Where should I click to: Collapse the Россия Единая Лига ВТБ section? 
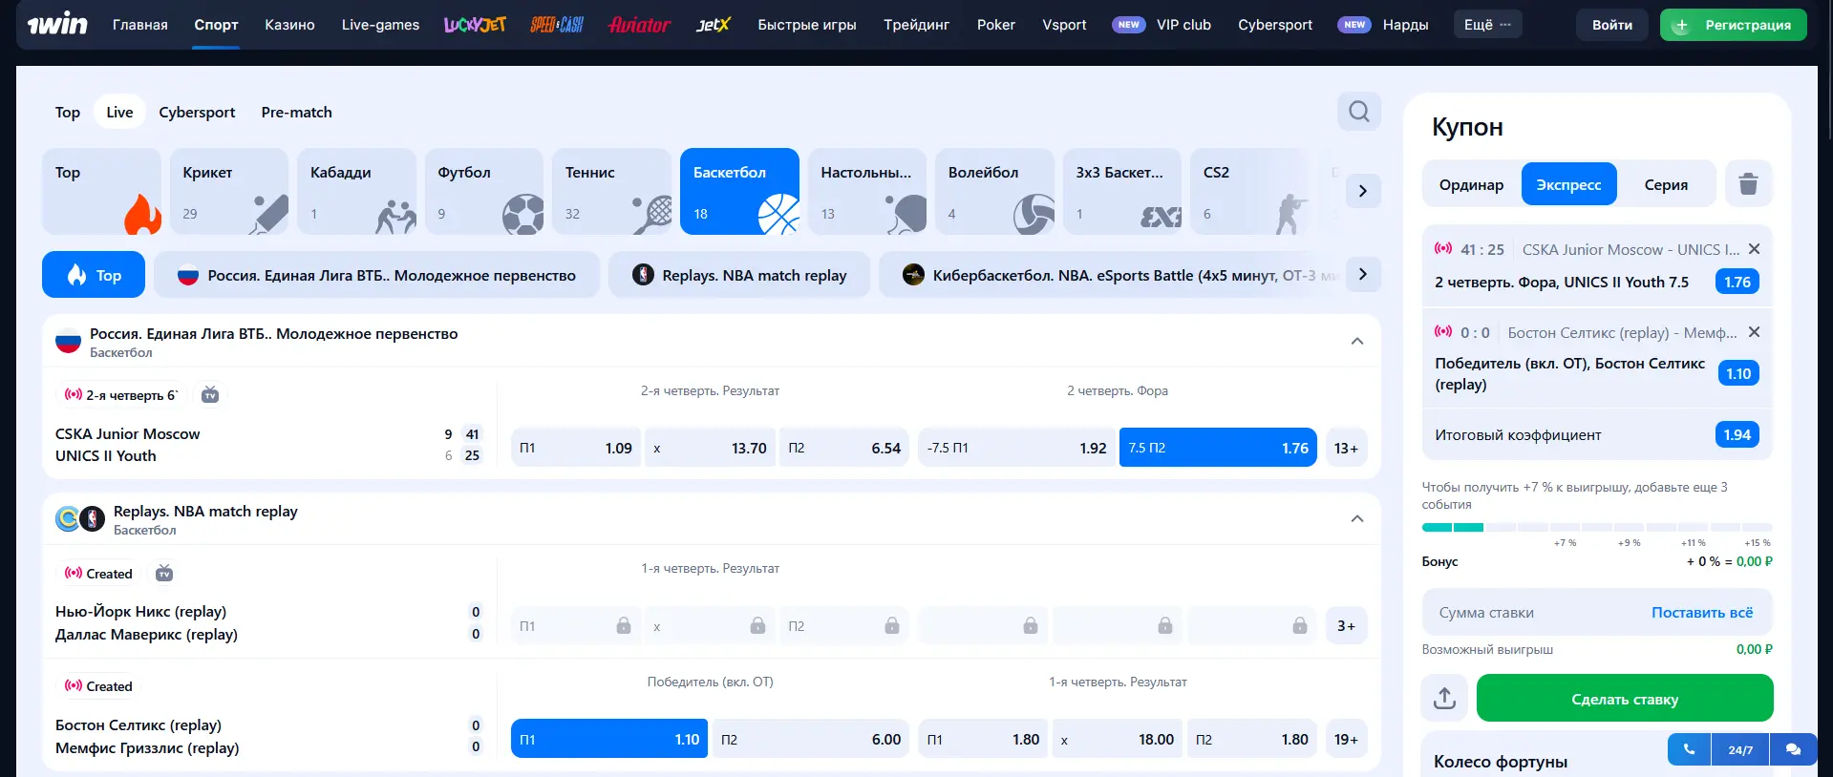point(1356,342)
